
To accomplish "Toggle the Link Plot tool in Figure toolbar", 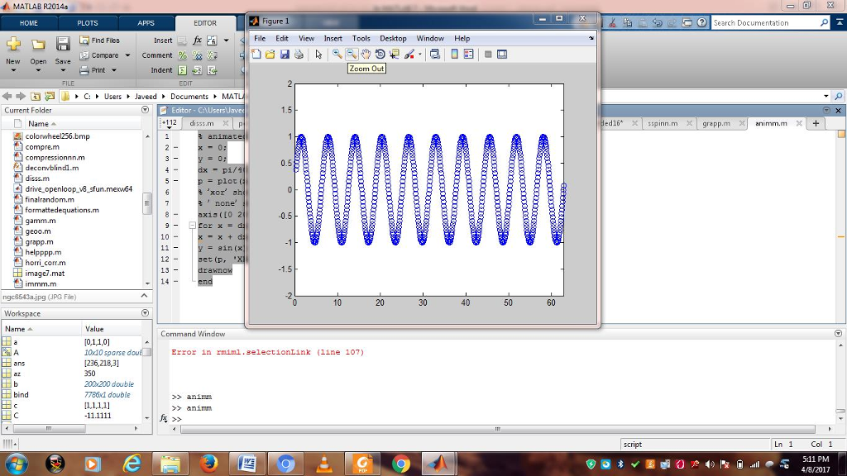I will point(434,55).
